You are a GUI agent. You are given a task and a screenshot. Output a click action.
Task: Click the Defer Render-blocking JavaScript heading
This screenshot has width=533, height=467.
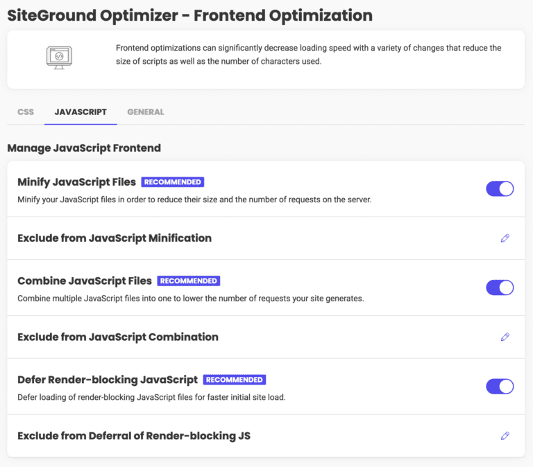tap(108, 380)
